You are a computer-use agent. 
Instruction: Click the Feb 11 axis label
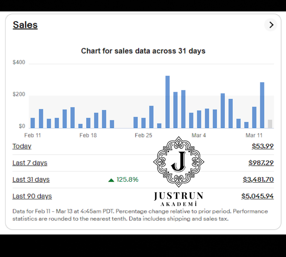pos(33,135)
